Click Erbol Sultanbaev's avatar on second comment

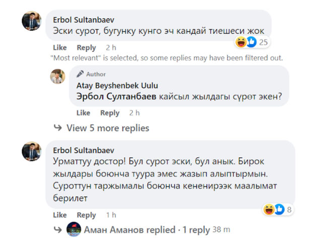31,151
